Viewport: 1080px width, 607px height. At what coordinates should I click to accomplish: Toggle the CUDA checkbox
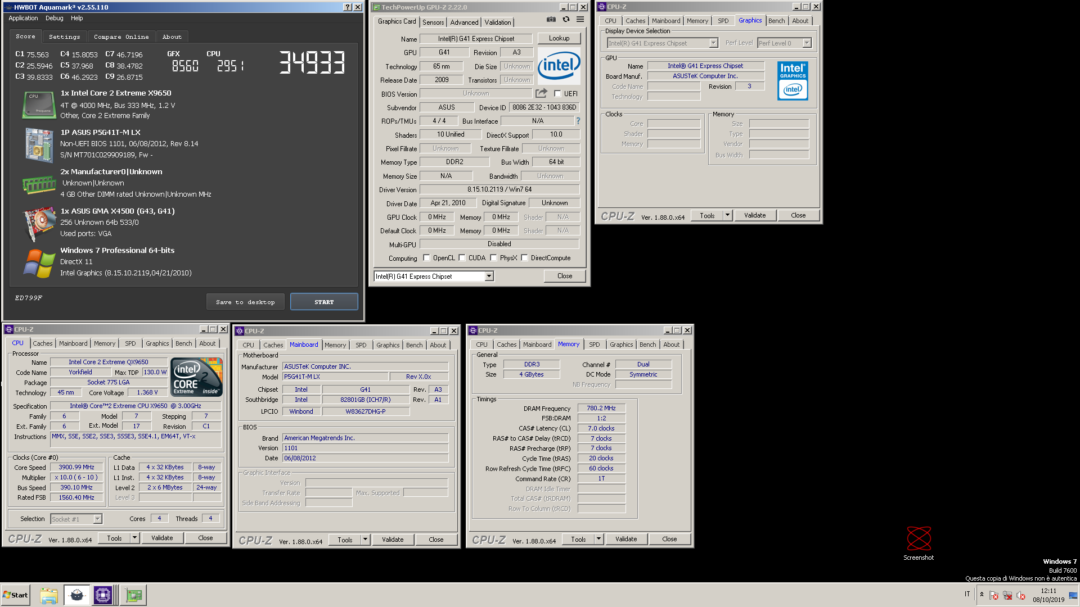coord(462,258)
